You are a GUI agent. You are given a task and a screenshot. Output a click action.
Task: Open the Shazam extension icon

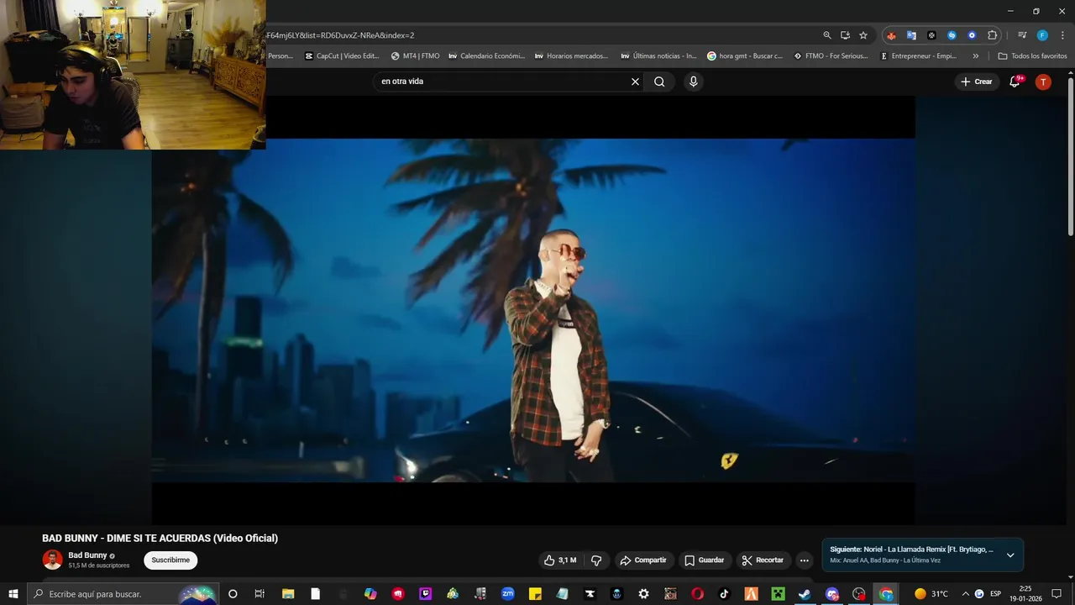pos(952,35)
